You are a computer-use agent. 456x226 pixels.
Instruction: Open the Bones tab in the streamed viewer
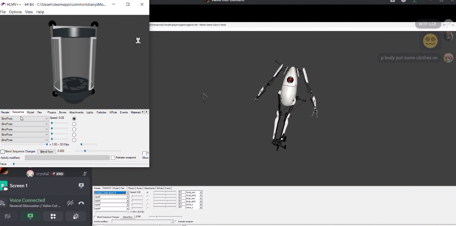[140, 188]
